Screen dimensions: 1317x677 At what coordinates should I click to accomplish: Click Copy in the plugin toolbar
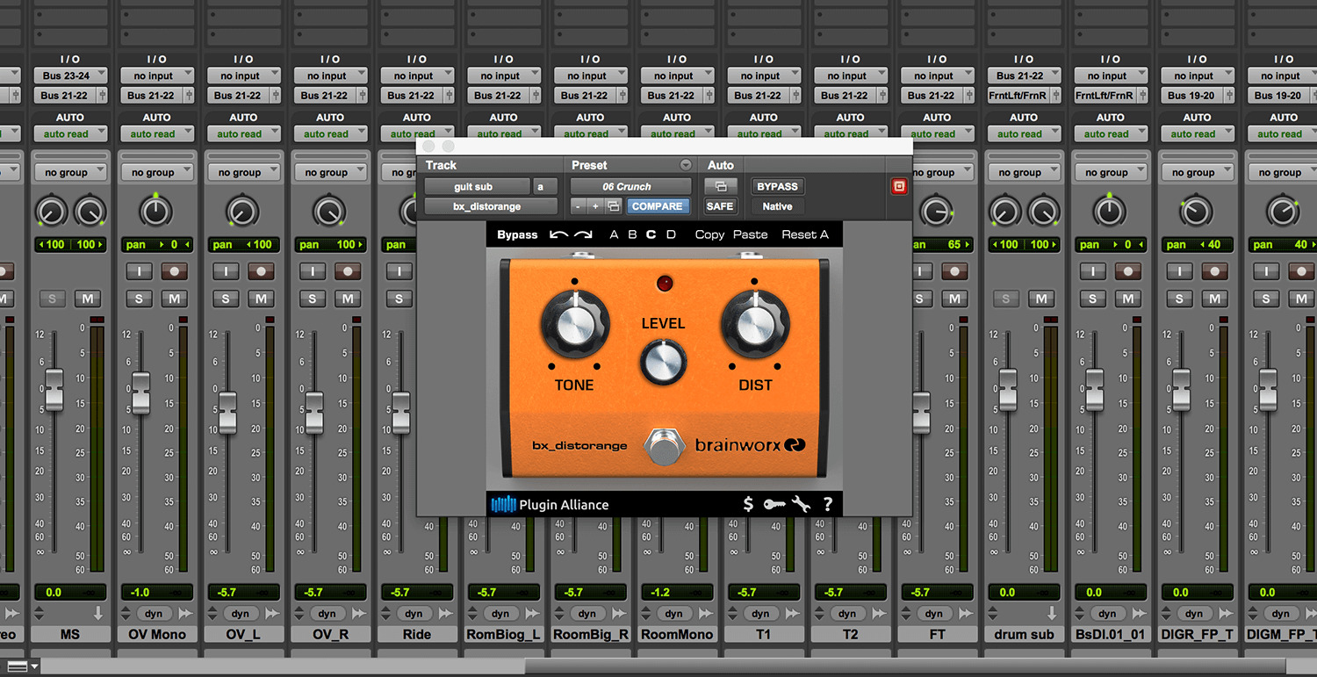709,234
